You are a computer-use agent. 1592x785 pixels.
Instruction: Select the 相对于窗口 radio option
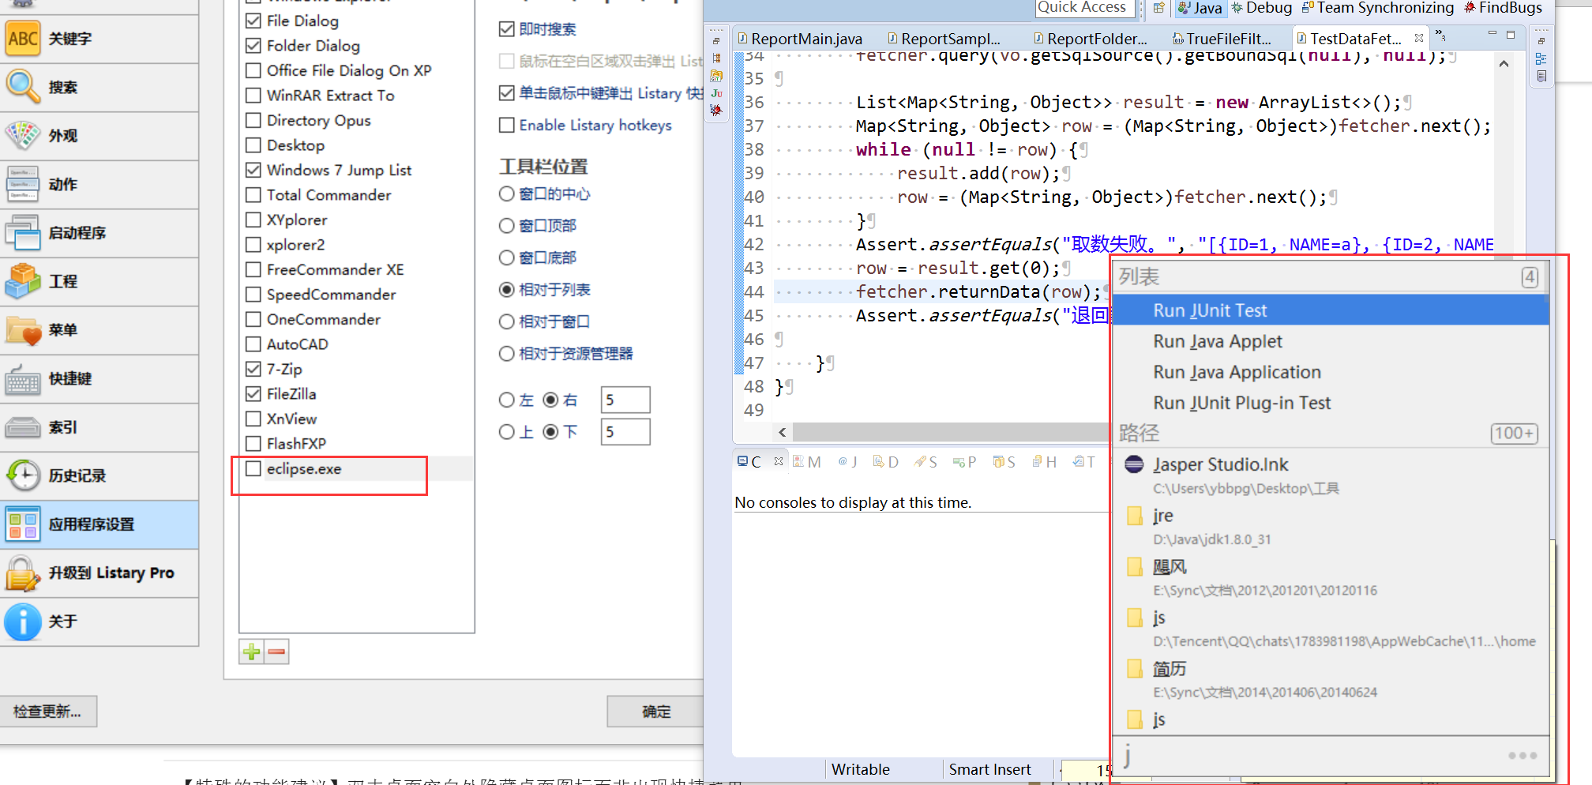[507, 321]
